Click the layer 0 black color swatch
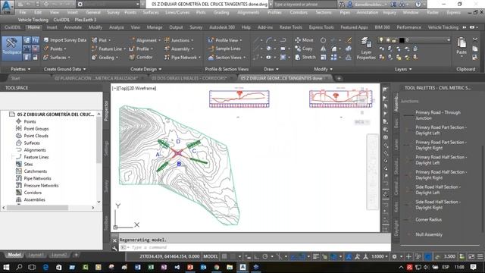 pyautogui.click(x=402, y=40)
